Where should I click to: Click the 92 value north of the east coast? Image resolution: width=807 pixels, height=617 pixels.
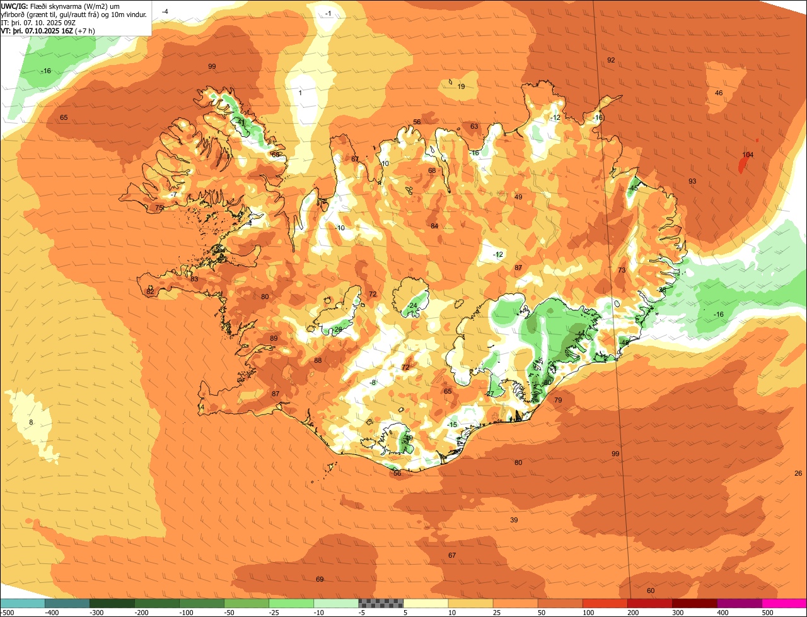click(611, 60)
